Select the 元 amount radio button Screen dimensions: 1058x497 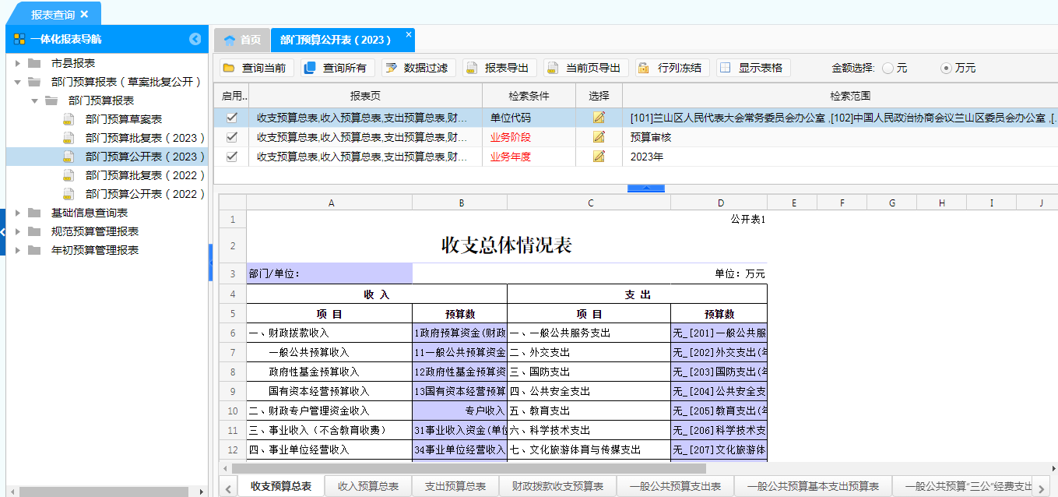pos(888,68)
